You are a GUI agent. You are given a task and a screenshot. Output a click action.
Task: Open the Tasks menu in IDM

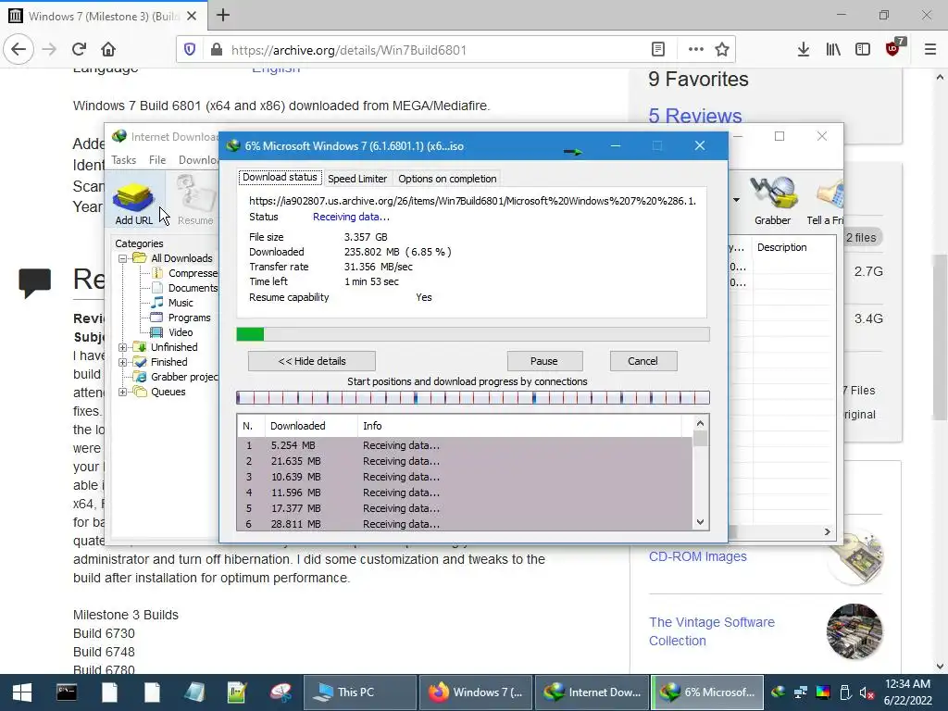123,159
